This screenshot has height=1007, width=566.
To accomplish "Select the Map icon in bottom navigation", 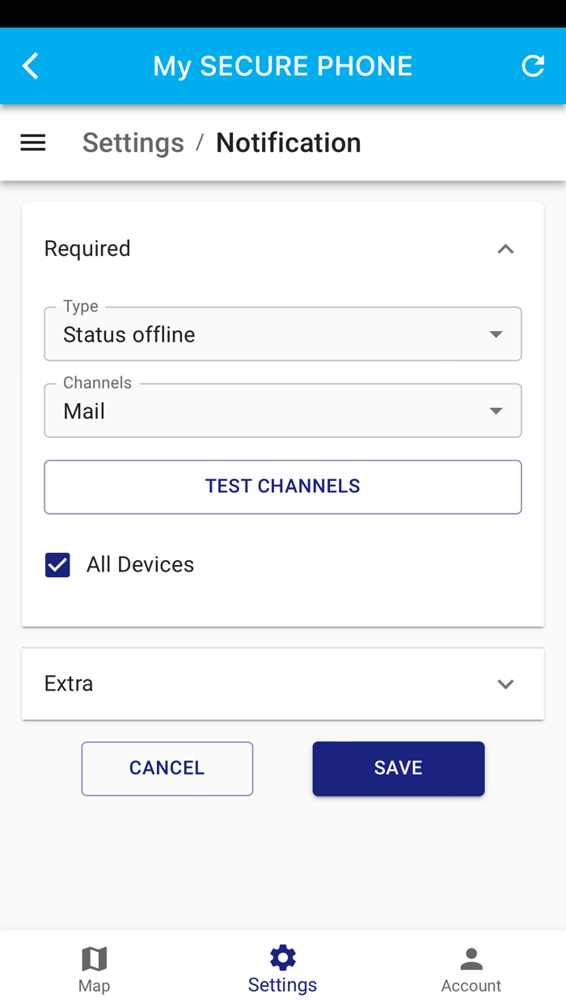I will (94, 959).
